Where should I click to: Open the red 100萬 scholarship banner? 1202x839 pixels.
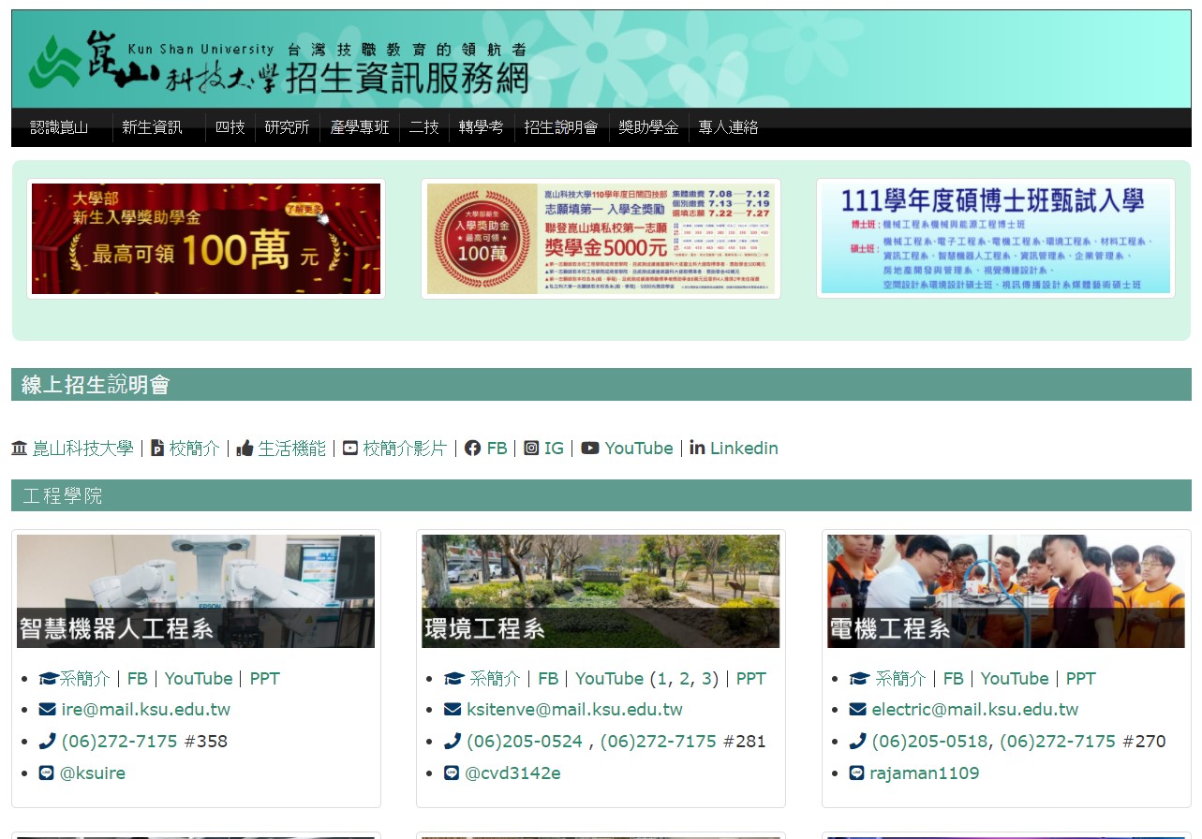(x=206, y=239)
